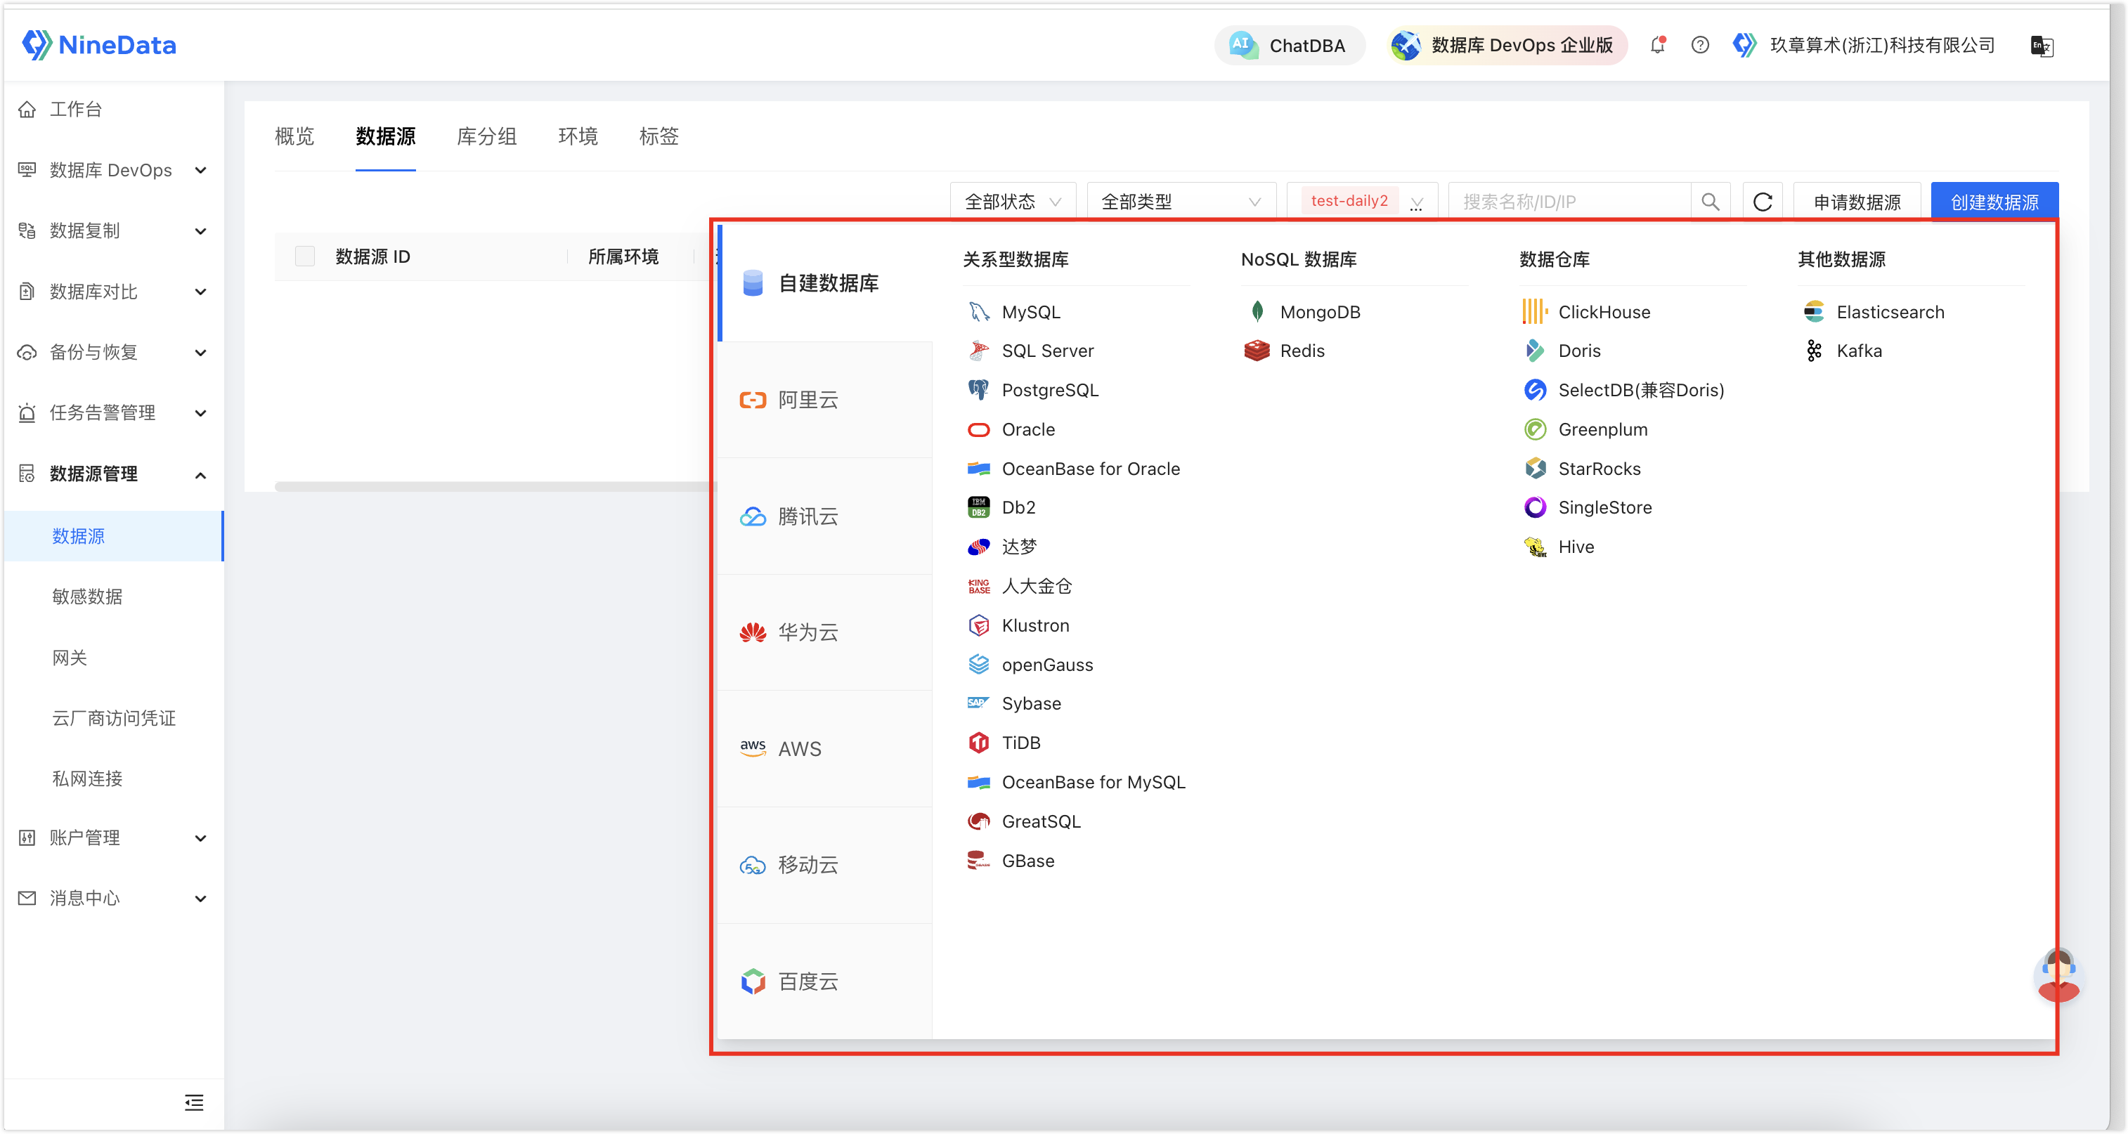Expand the 数据复制 sidebar menu
The height and width of the screenshot is (1134, 2128).
(113, 230)
